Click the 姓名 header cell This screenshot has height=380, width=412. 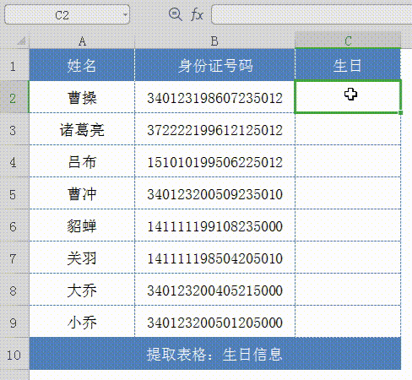(x=82, y=65)
